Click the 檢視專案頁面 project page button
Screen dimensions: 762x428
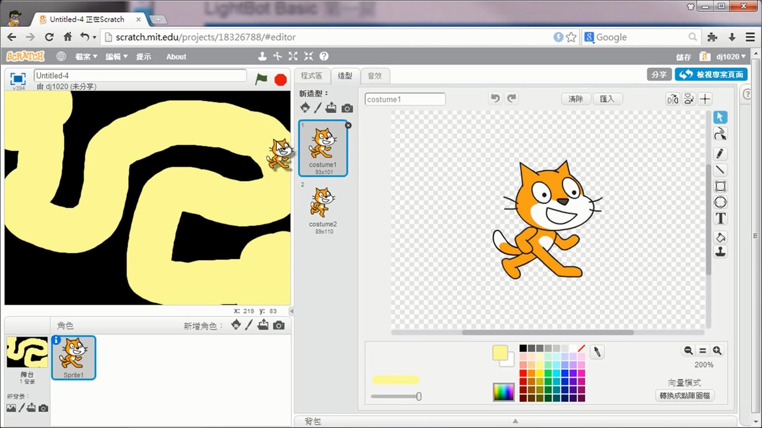point(711,75)
